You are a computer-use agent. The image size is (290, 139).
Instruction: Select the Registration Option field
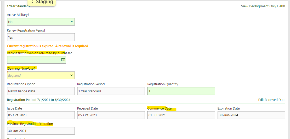[41, 91]
